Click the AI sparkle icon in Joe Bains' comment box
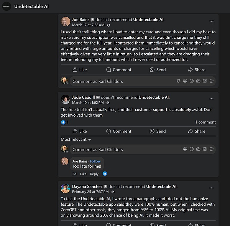Screen dimensions: 230x226 pos(178,81)
